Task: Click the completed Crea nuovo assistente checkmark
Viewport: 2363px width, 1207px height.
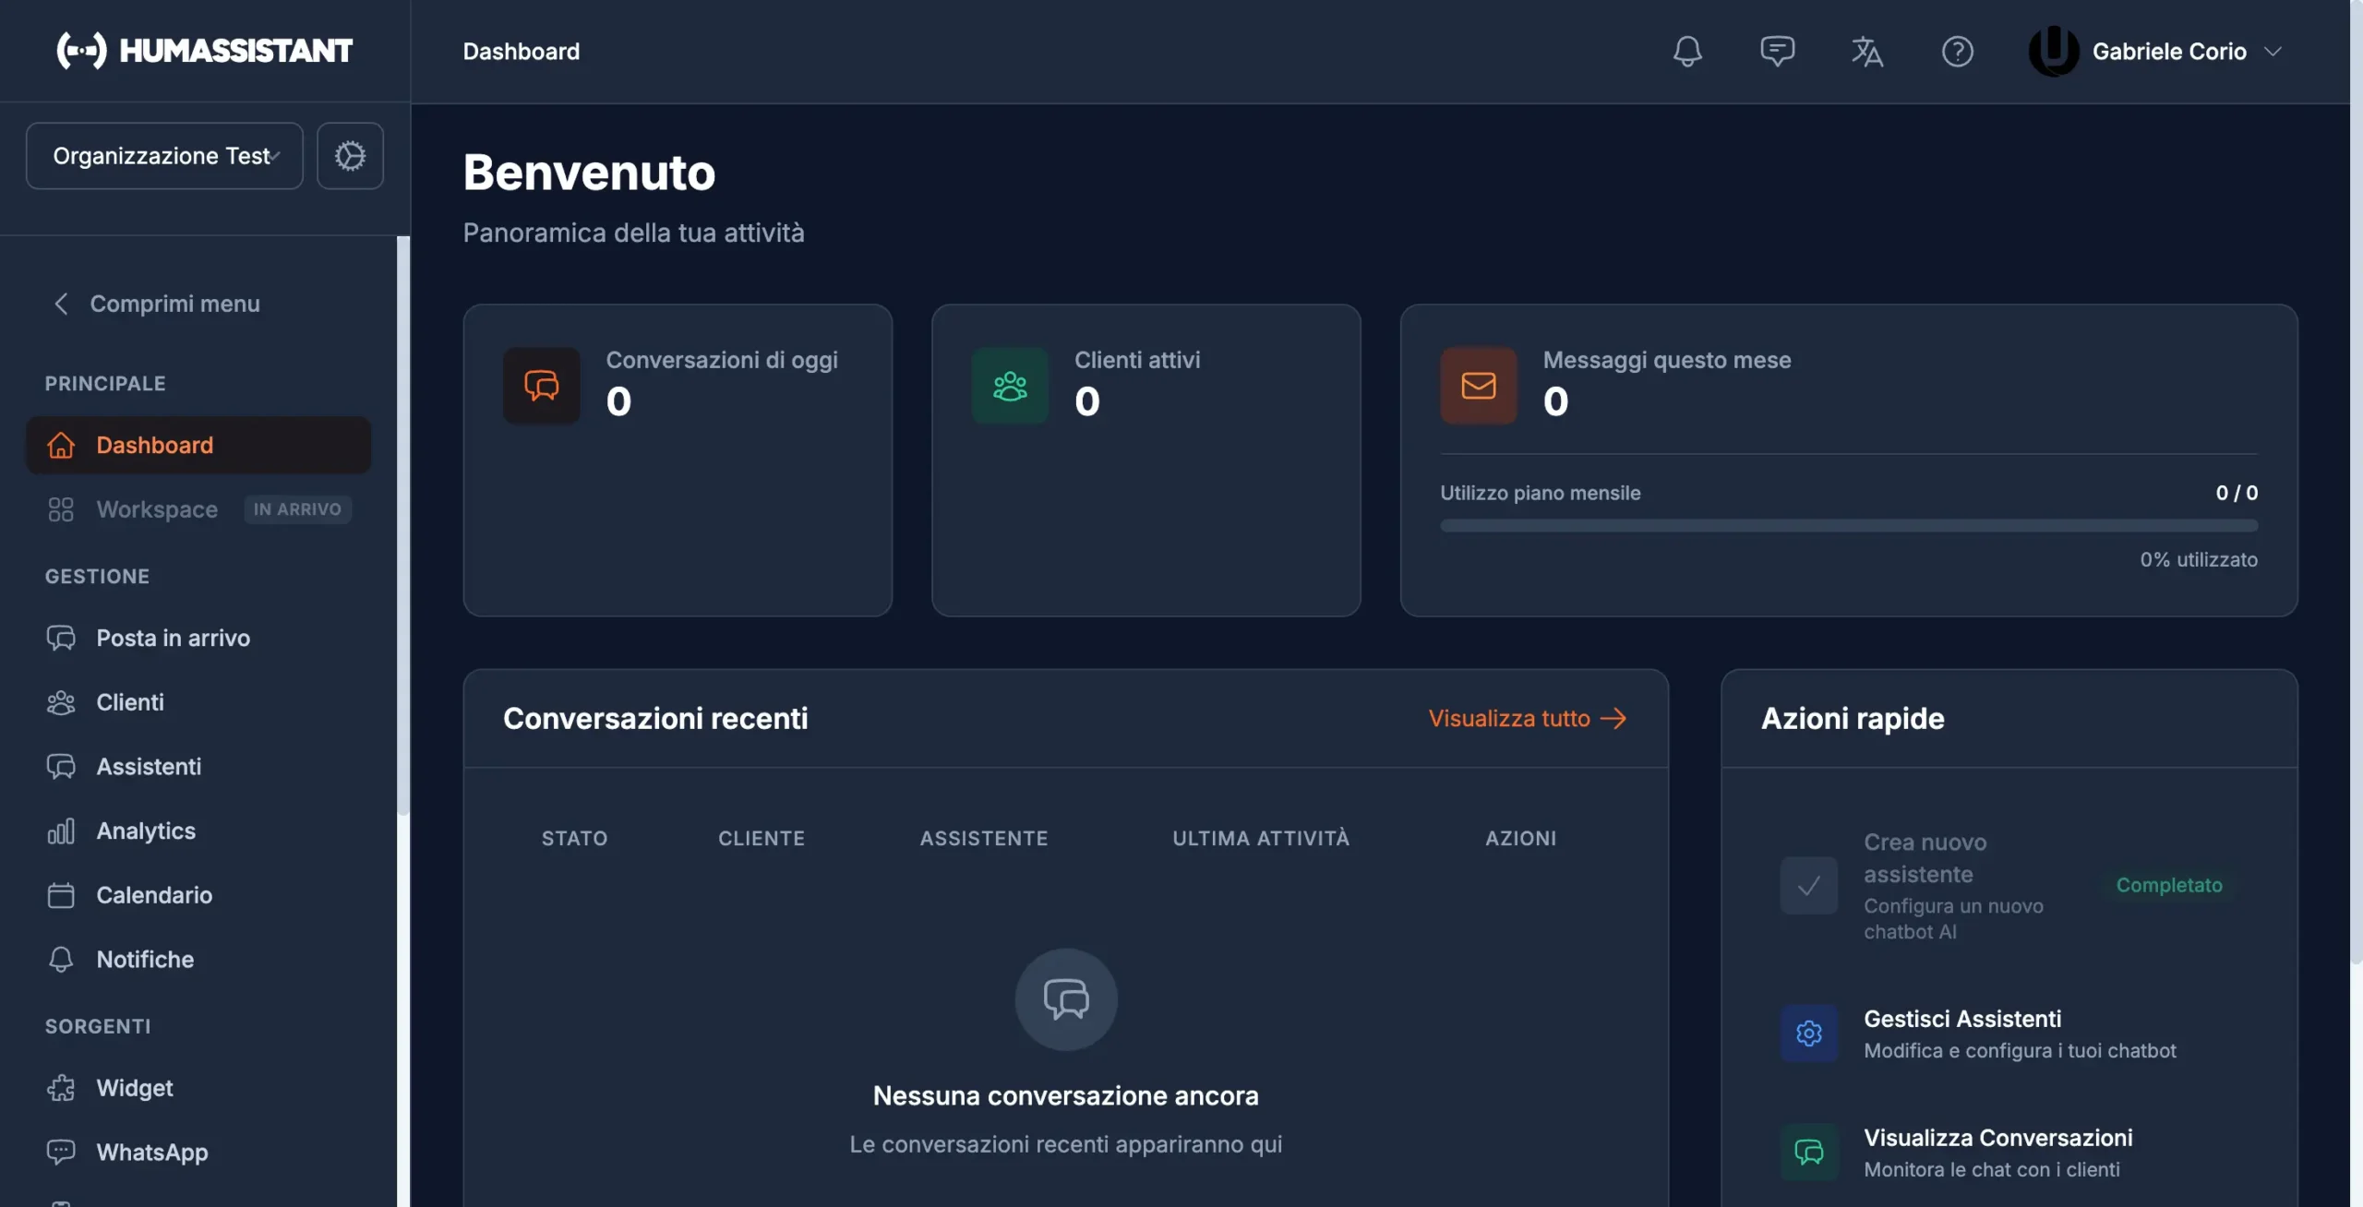Action: click(x=1808, y=886)
